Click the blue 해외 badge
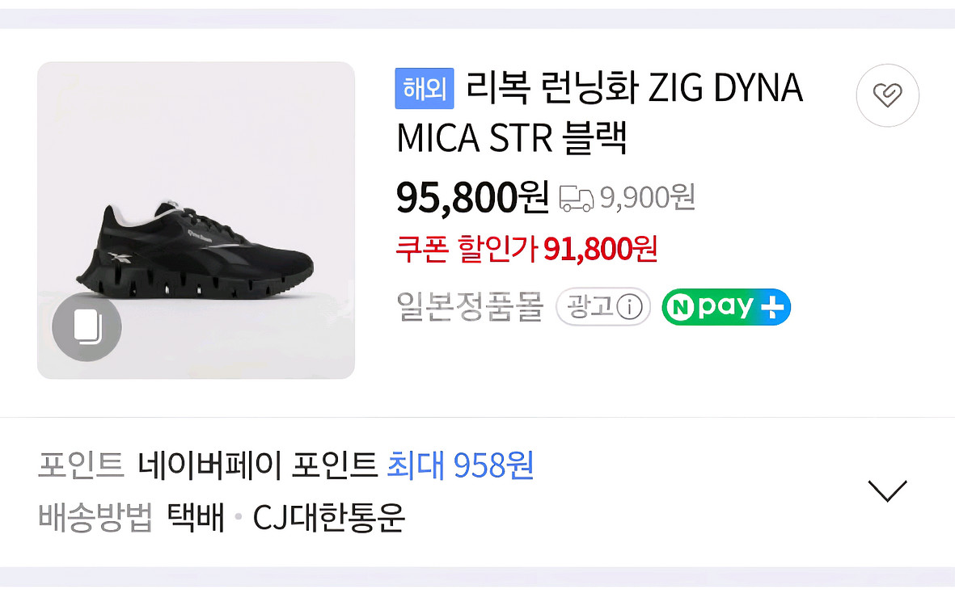Image resolution: width=955 pixels, height=606 pixels. [425, 89]
